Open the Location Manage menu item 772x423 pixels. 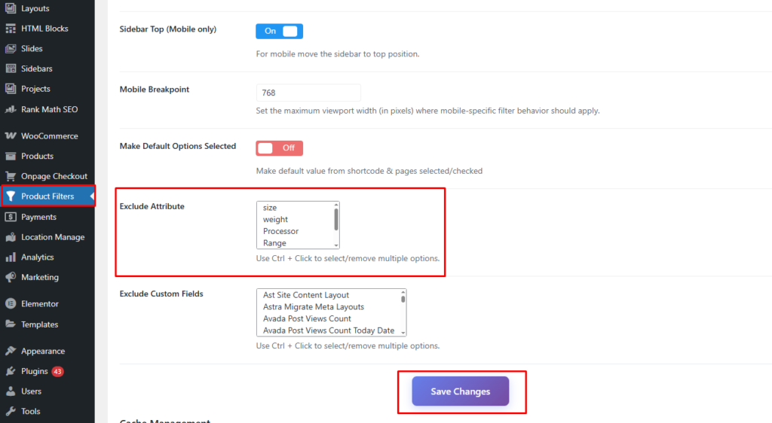(53, 237)
